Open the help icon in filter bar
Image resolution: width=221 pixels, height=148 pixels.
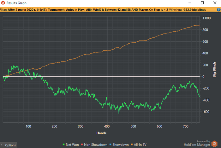(x=218, y=9)
